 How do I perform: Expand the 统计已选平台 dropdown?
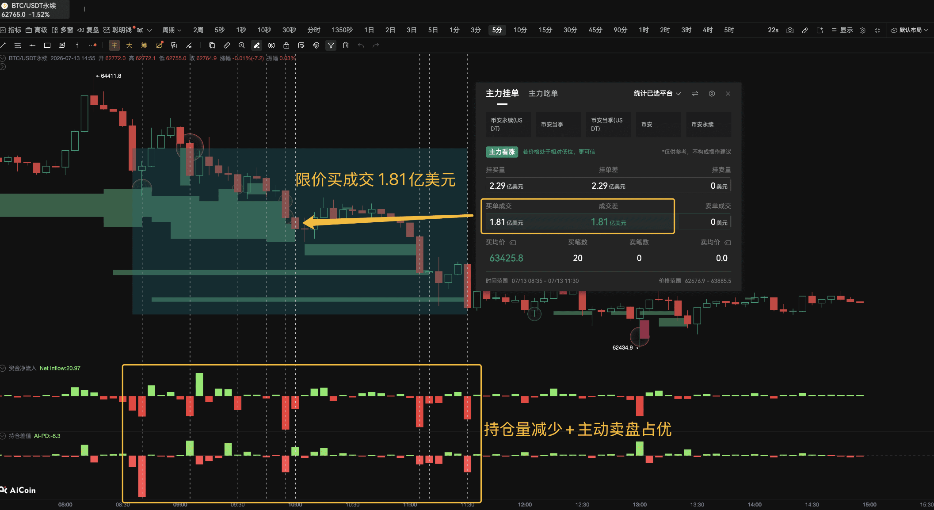657,93
